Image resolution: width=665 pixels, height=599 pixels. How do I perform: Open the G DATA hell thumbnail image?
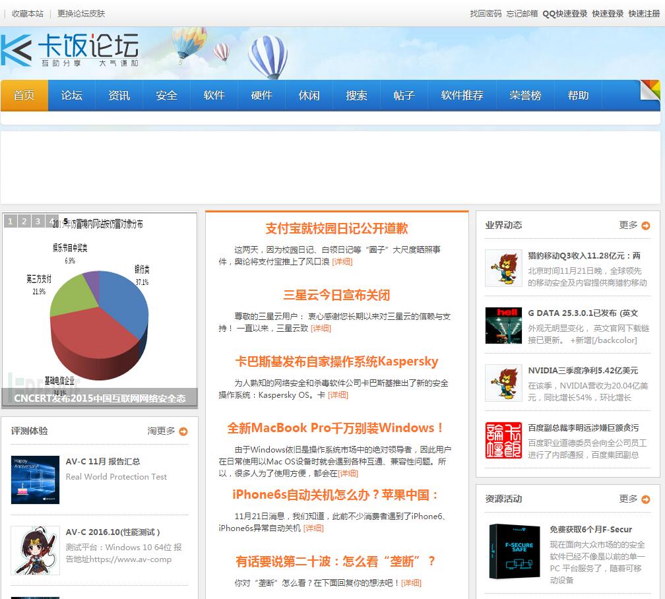[x=503, y=325]
